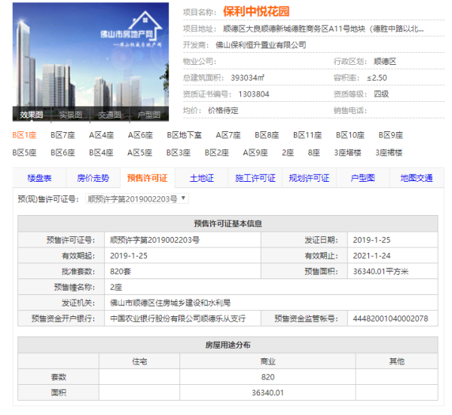This screenshot has width=452, height=415.
Task: Select building B区8座
Action: coord(267,135)
